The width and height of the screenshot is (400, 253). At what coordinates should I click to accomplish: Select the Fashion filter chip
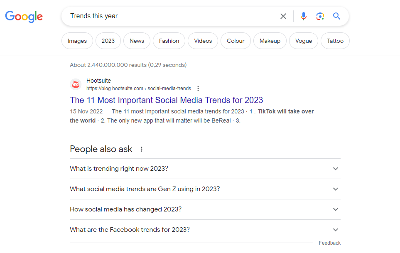[x=169, y=41]
